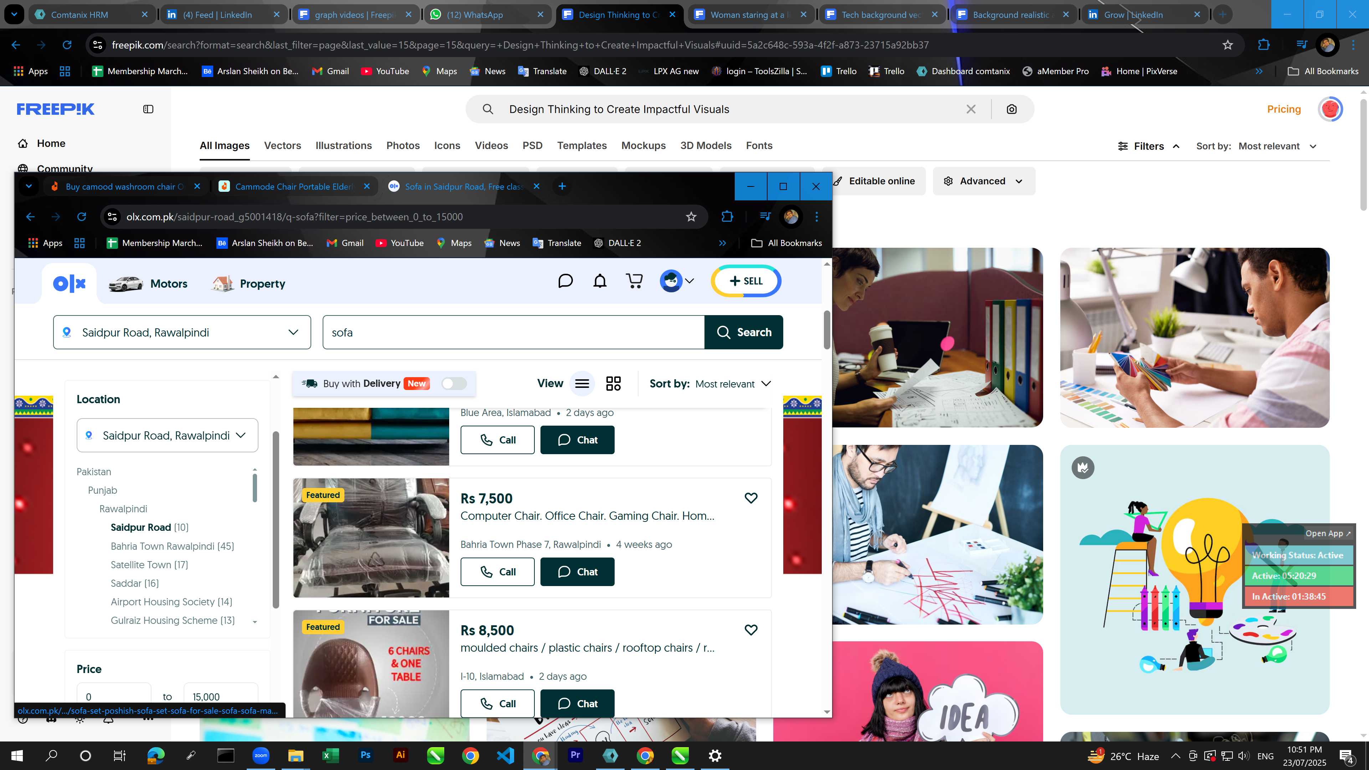The width and height of the screenshot is (1369, 770).
Task: Call seller of Rs 7,500 computer chair
Action: click(497, 572)
